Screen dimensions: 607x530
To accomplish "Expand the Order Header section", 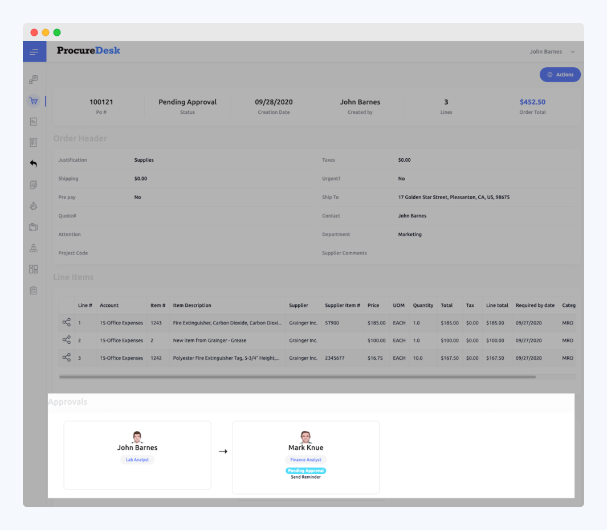I will [80, 138].
